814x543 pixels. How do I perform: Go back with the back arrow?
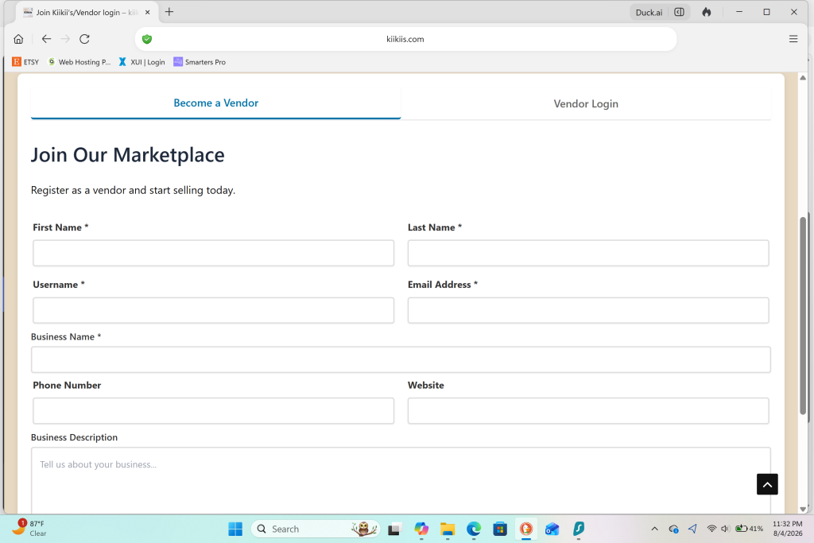click(x=46, y=39)
